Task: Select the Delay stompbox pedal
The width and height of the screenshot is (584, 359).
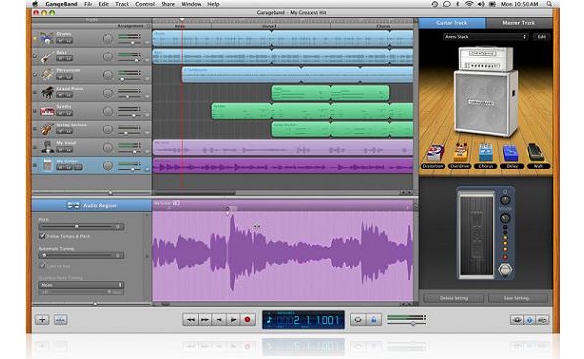Action: pos(511,154)
